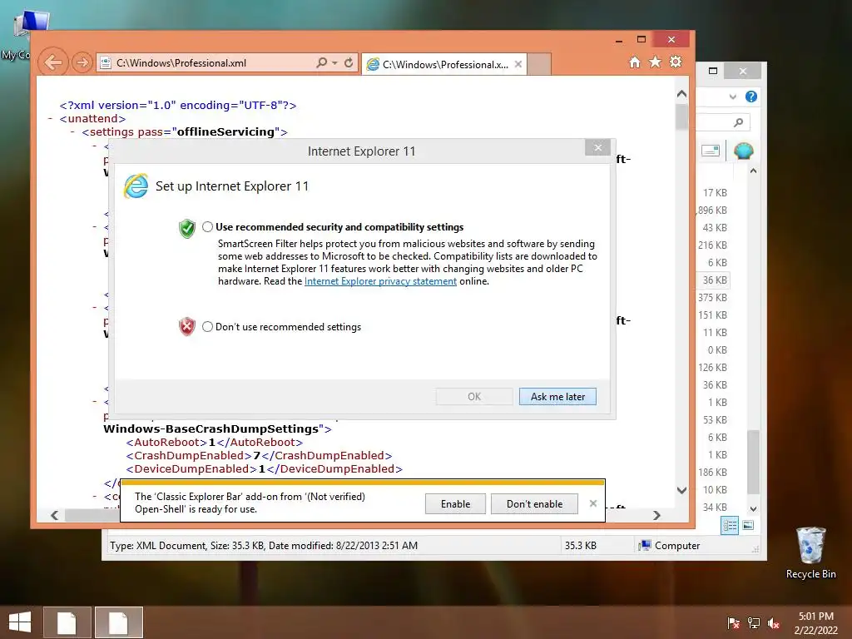Image resolution: width=852 pixels, height=639 pixels.
Task: Open Internet Explorer Tools gear
Action: point(676,62)
